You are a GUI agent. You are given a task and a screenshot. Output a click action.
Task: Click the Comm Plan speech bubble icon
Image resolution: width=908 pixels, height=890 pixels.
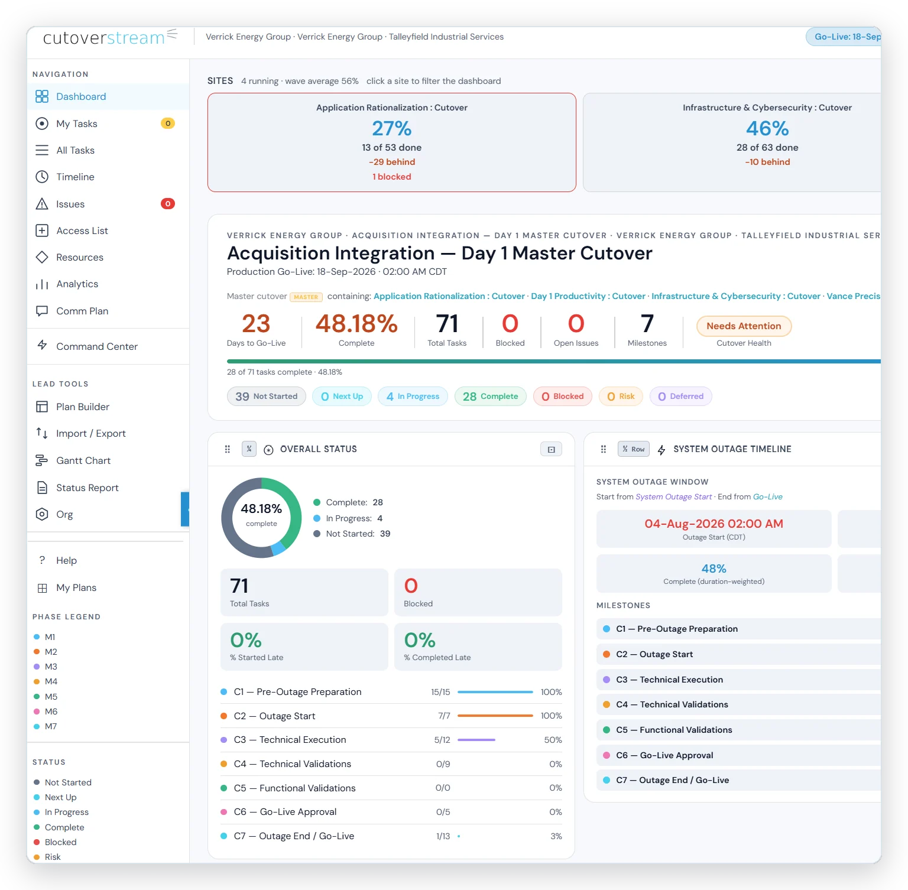point(42,311)
